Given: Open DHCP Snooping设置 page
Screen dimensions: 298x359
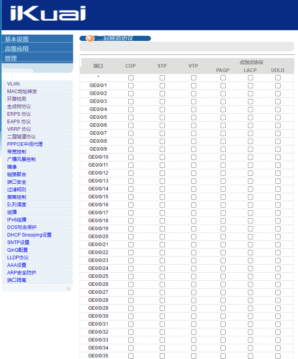Looking at the screenshot, I should point(29,235).
